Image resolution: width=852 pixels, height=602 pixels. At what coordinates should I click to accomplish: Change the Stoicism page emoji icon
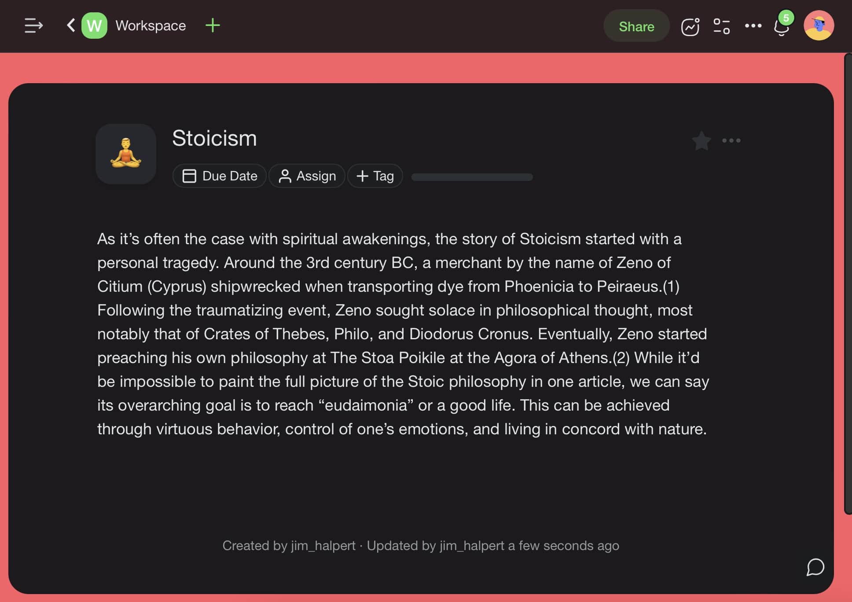tap(126, 154)
